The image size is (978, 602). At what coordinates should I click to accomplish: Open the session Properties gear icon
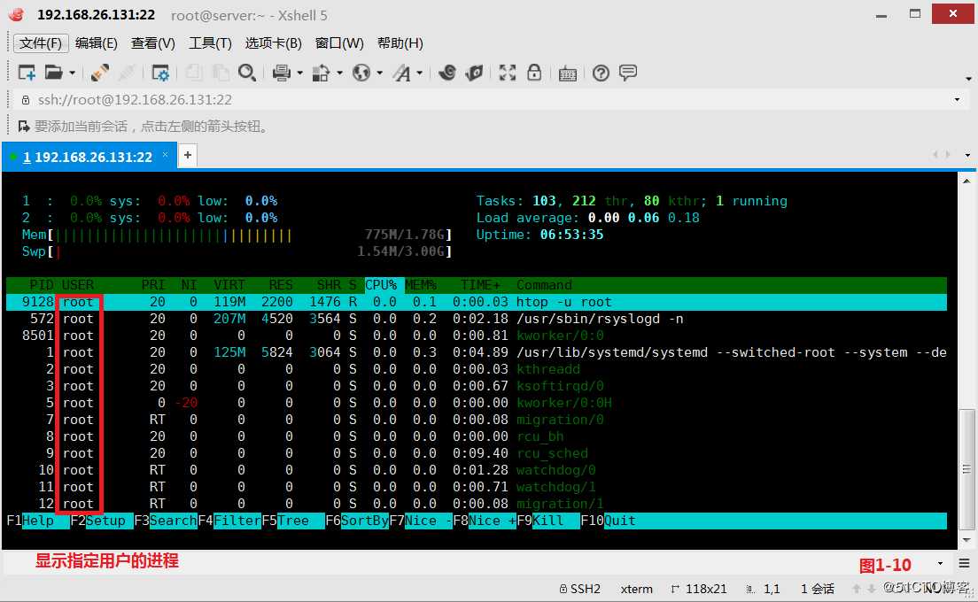[x=160, y=73]
